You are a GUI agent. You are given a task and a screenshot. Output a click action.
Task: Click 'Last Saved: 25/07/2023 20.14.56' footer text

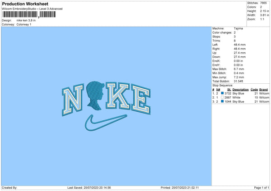coord(89,188)
